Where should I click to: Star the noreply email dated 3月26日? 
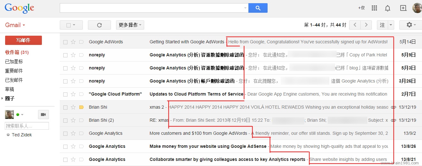click(x=73, y=81)
